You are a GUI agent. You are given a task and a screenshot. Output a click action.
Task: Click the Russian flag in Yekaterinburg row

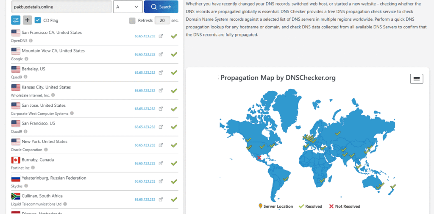[16, 178]
